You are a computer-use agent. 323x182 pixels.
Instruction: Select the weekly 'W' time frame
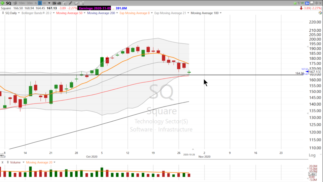44,3
